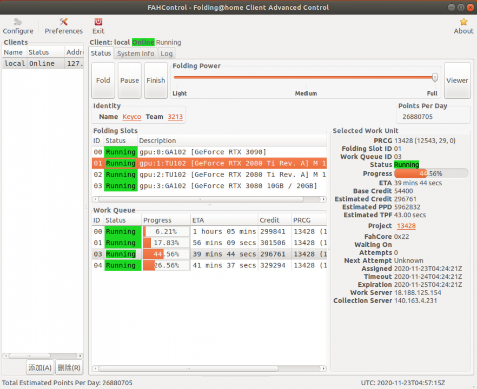Click Folding Slots Status column header

[121, 140]
